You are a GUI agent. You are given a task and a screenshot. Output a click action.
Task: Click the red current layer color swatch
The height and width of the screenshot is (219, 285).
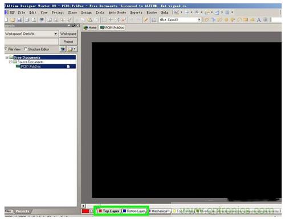pos(85,211)
